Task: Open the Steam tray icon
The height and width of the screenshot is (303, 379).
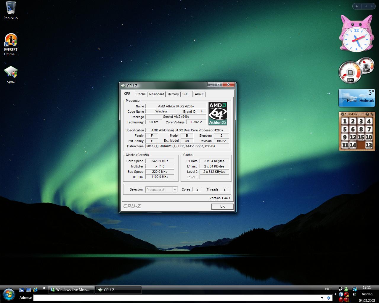Action: [341, 289]
